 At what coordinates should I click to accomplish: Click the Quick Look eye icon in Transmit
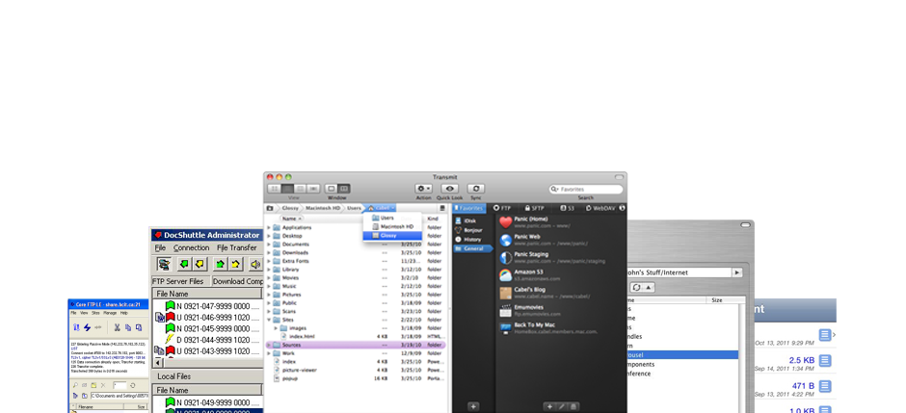(x=449, y=189)
